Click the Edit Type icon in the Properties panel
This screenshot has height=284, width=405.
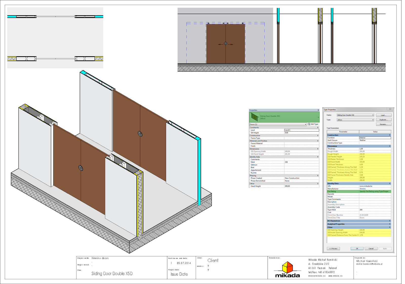pyautogui.click(x=309, y=124)
